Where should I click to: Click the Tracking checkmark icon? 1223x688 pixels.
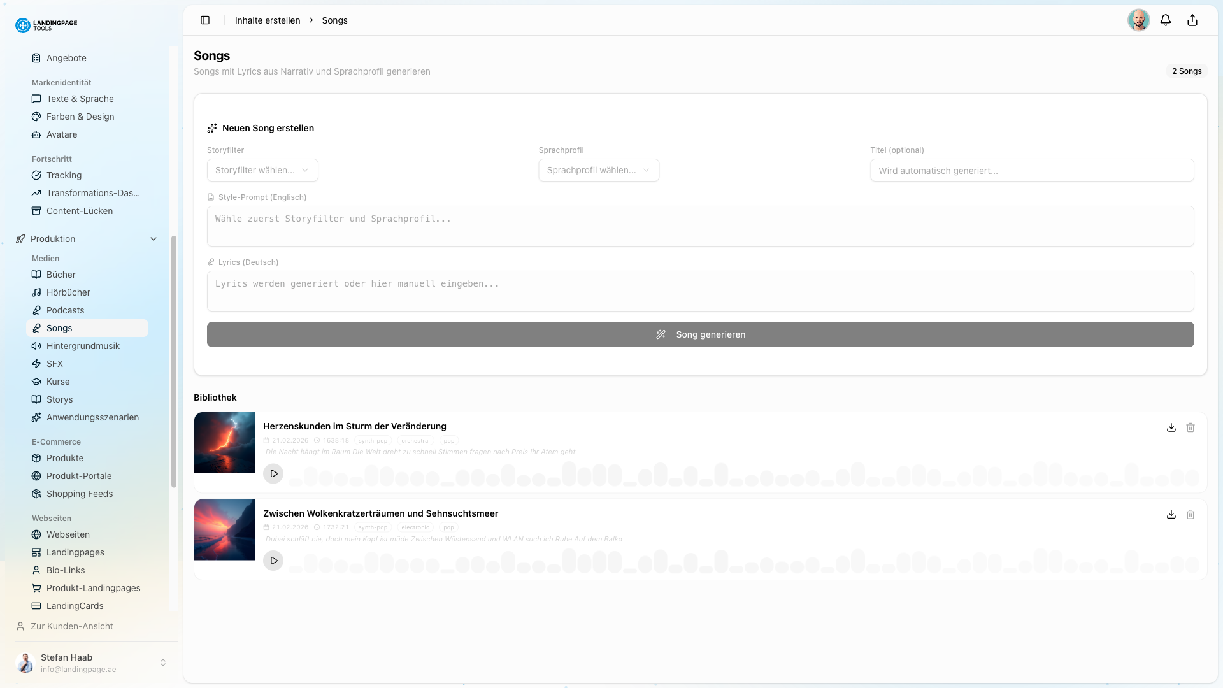point(37,175)
